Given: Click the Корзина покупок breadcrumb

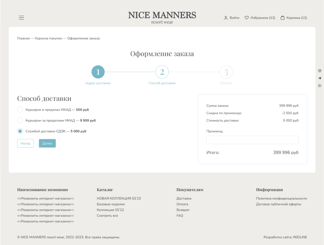Looking at the screenshot, I should pyautogui.click(x=48, y=38).
